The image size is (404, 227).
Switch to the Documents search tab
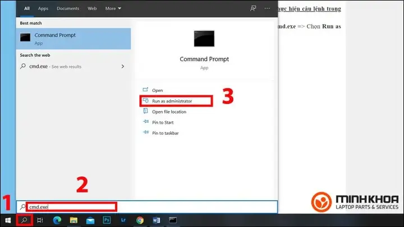pos(68,8)
